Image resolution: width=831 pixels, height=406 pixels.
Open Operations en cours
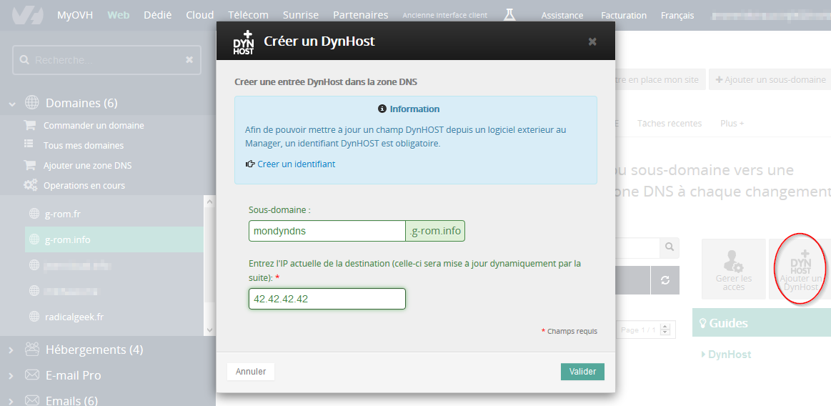click(x=84, y=186)
